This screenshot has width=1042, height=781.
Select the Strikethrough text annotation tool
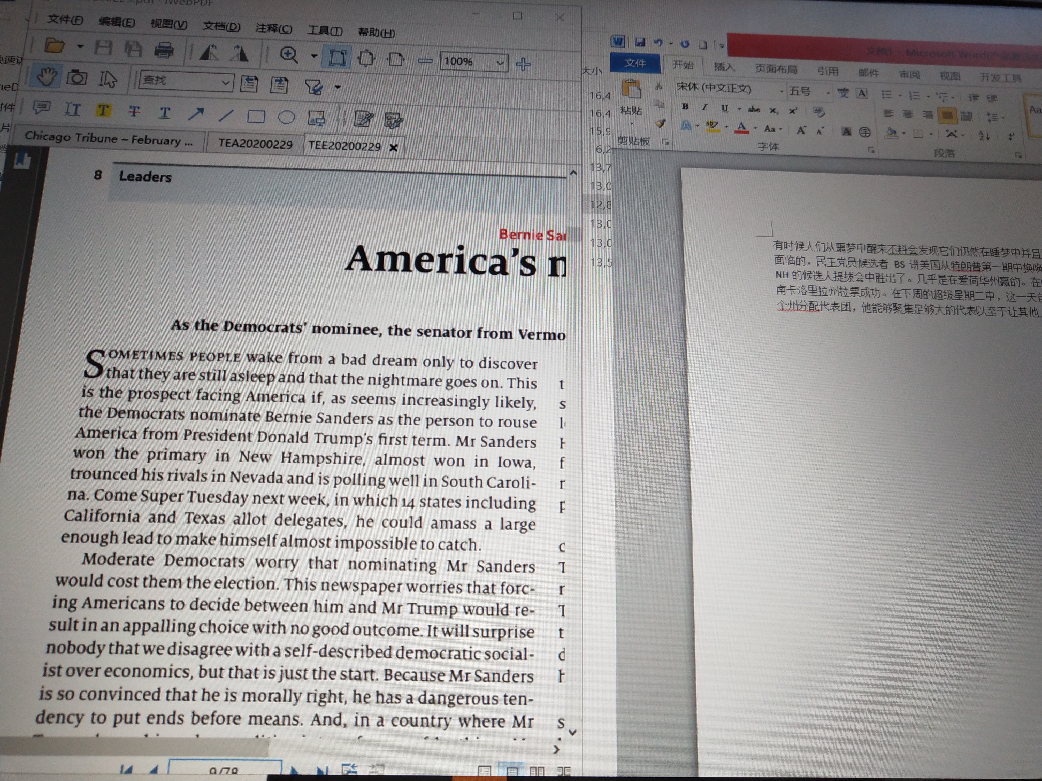pos(134,112)
